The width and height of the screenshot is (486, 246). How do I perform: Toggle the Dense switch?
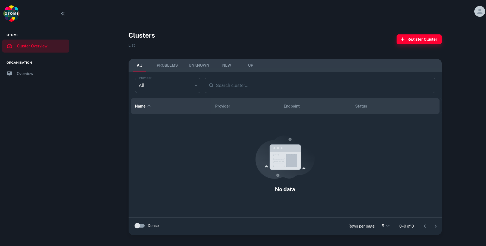(139, 226)
